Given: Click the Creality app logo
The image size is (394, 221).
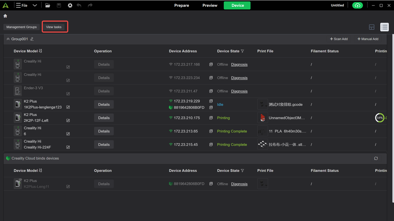Looking at the screenshot, I should [x=6, y=5].
